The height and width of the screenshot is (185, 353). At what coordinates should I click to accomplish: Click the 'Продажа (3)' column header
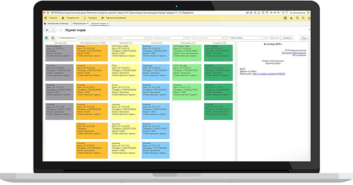[188, 43]
